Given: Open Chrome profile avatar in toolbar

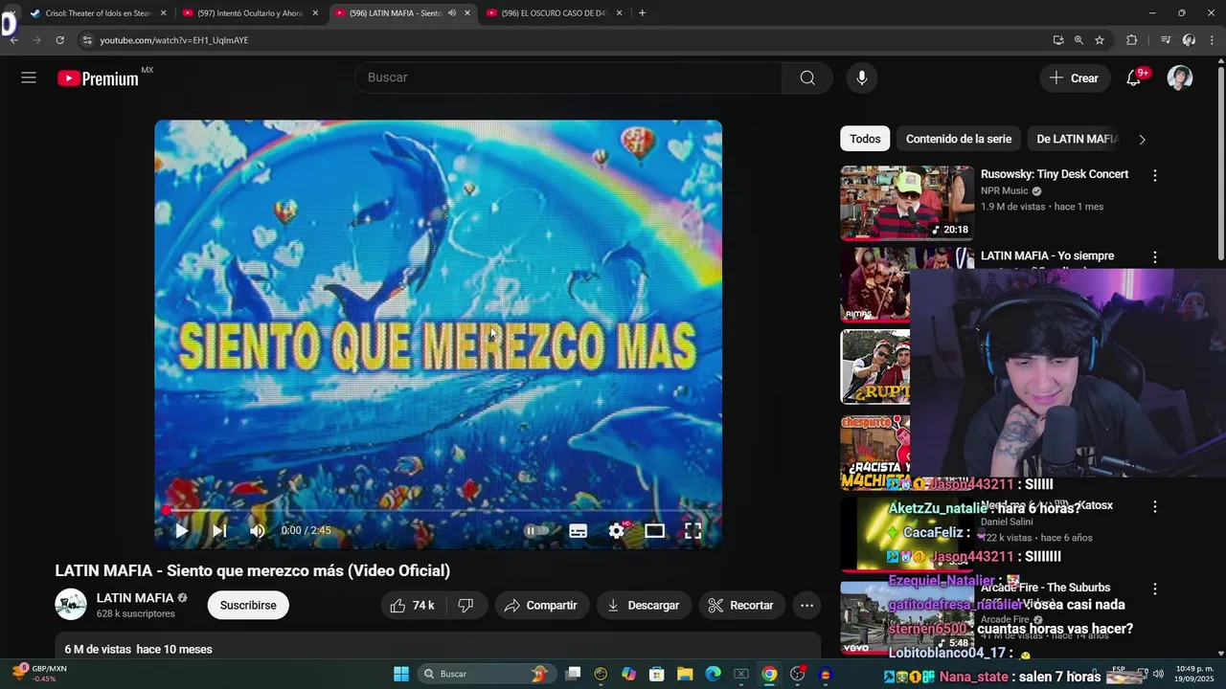Looking at the screenshot, I should click(x=1189, y=40).
